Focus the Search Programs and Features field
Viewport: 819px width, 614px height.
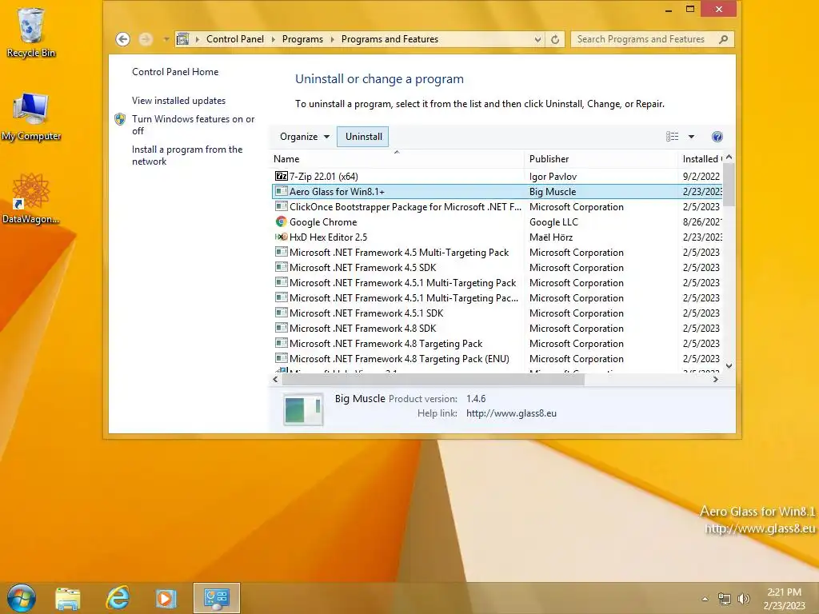(x=653, y=39)
